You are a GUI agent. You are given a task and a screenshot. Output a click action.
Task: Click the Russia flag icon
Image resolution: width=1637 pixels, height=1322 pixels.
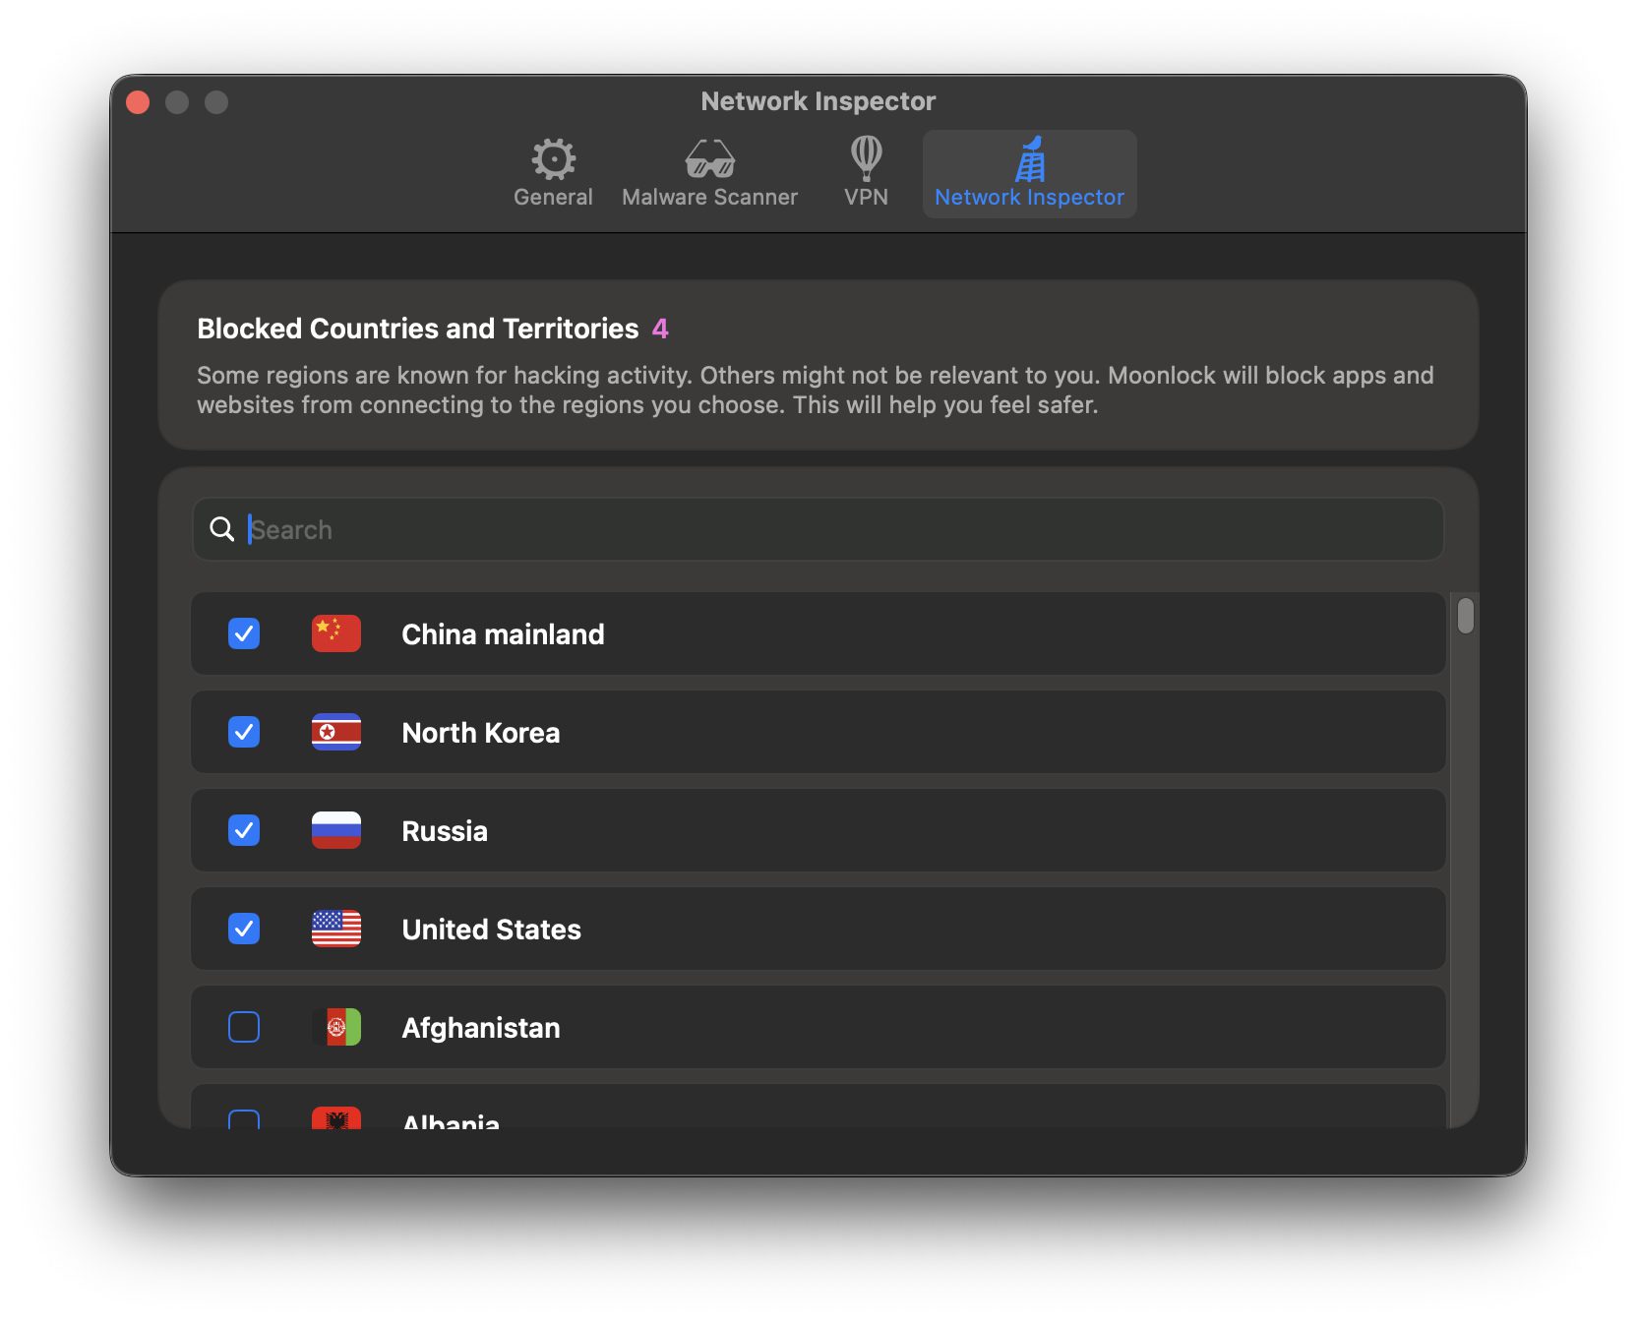336,831
